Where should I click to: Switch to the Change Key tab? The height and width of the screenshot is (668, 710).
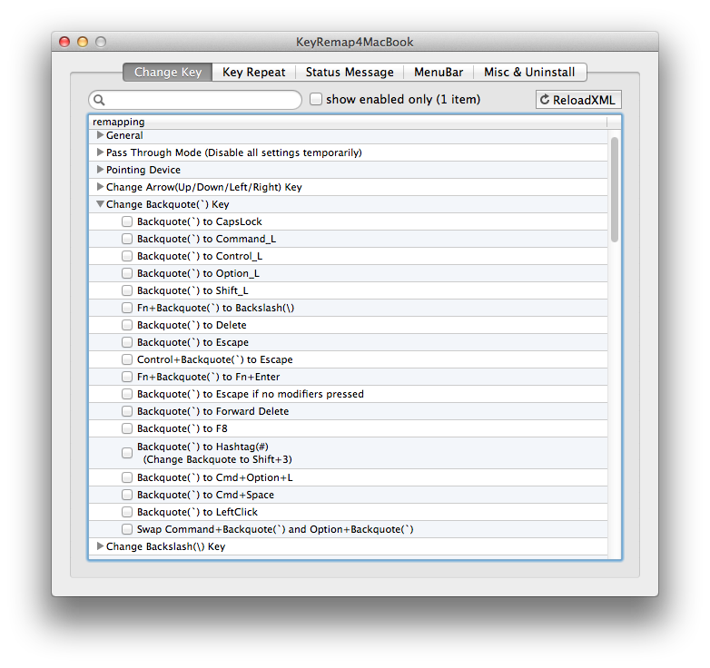168,72
